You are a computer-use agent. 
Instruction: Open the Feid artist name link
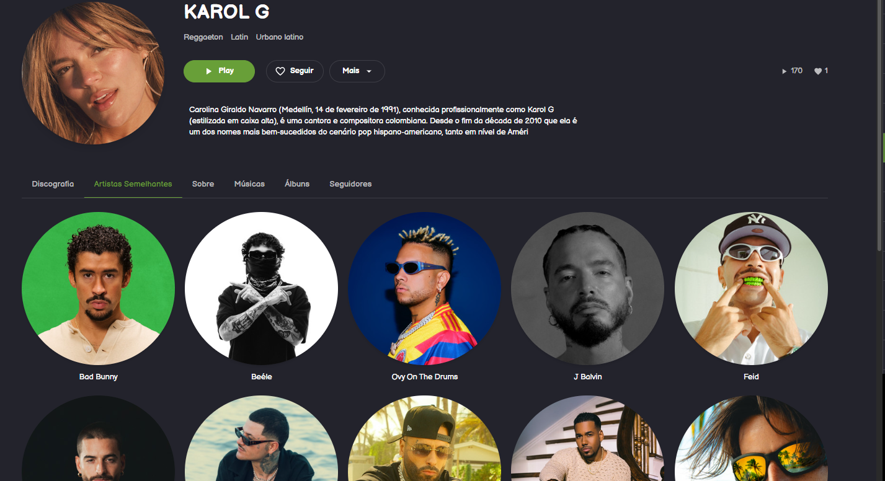pos(751,377)
